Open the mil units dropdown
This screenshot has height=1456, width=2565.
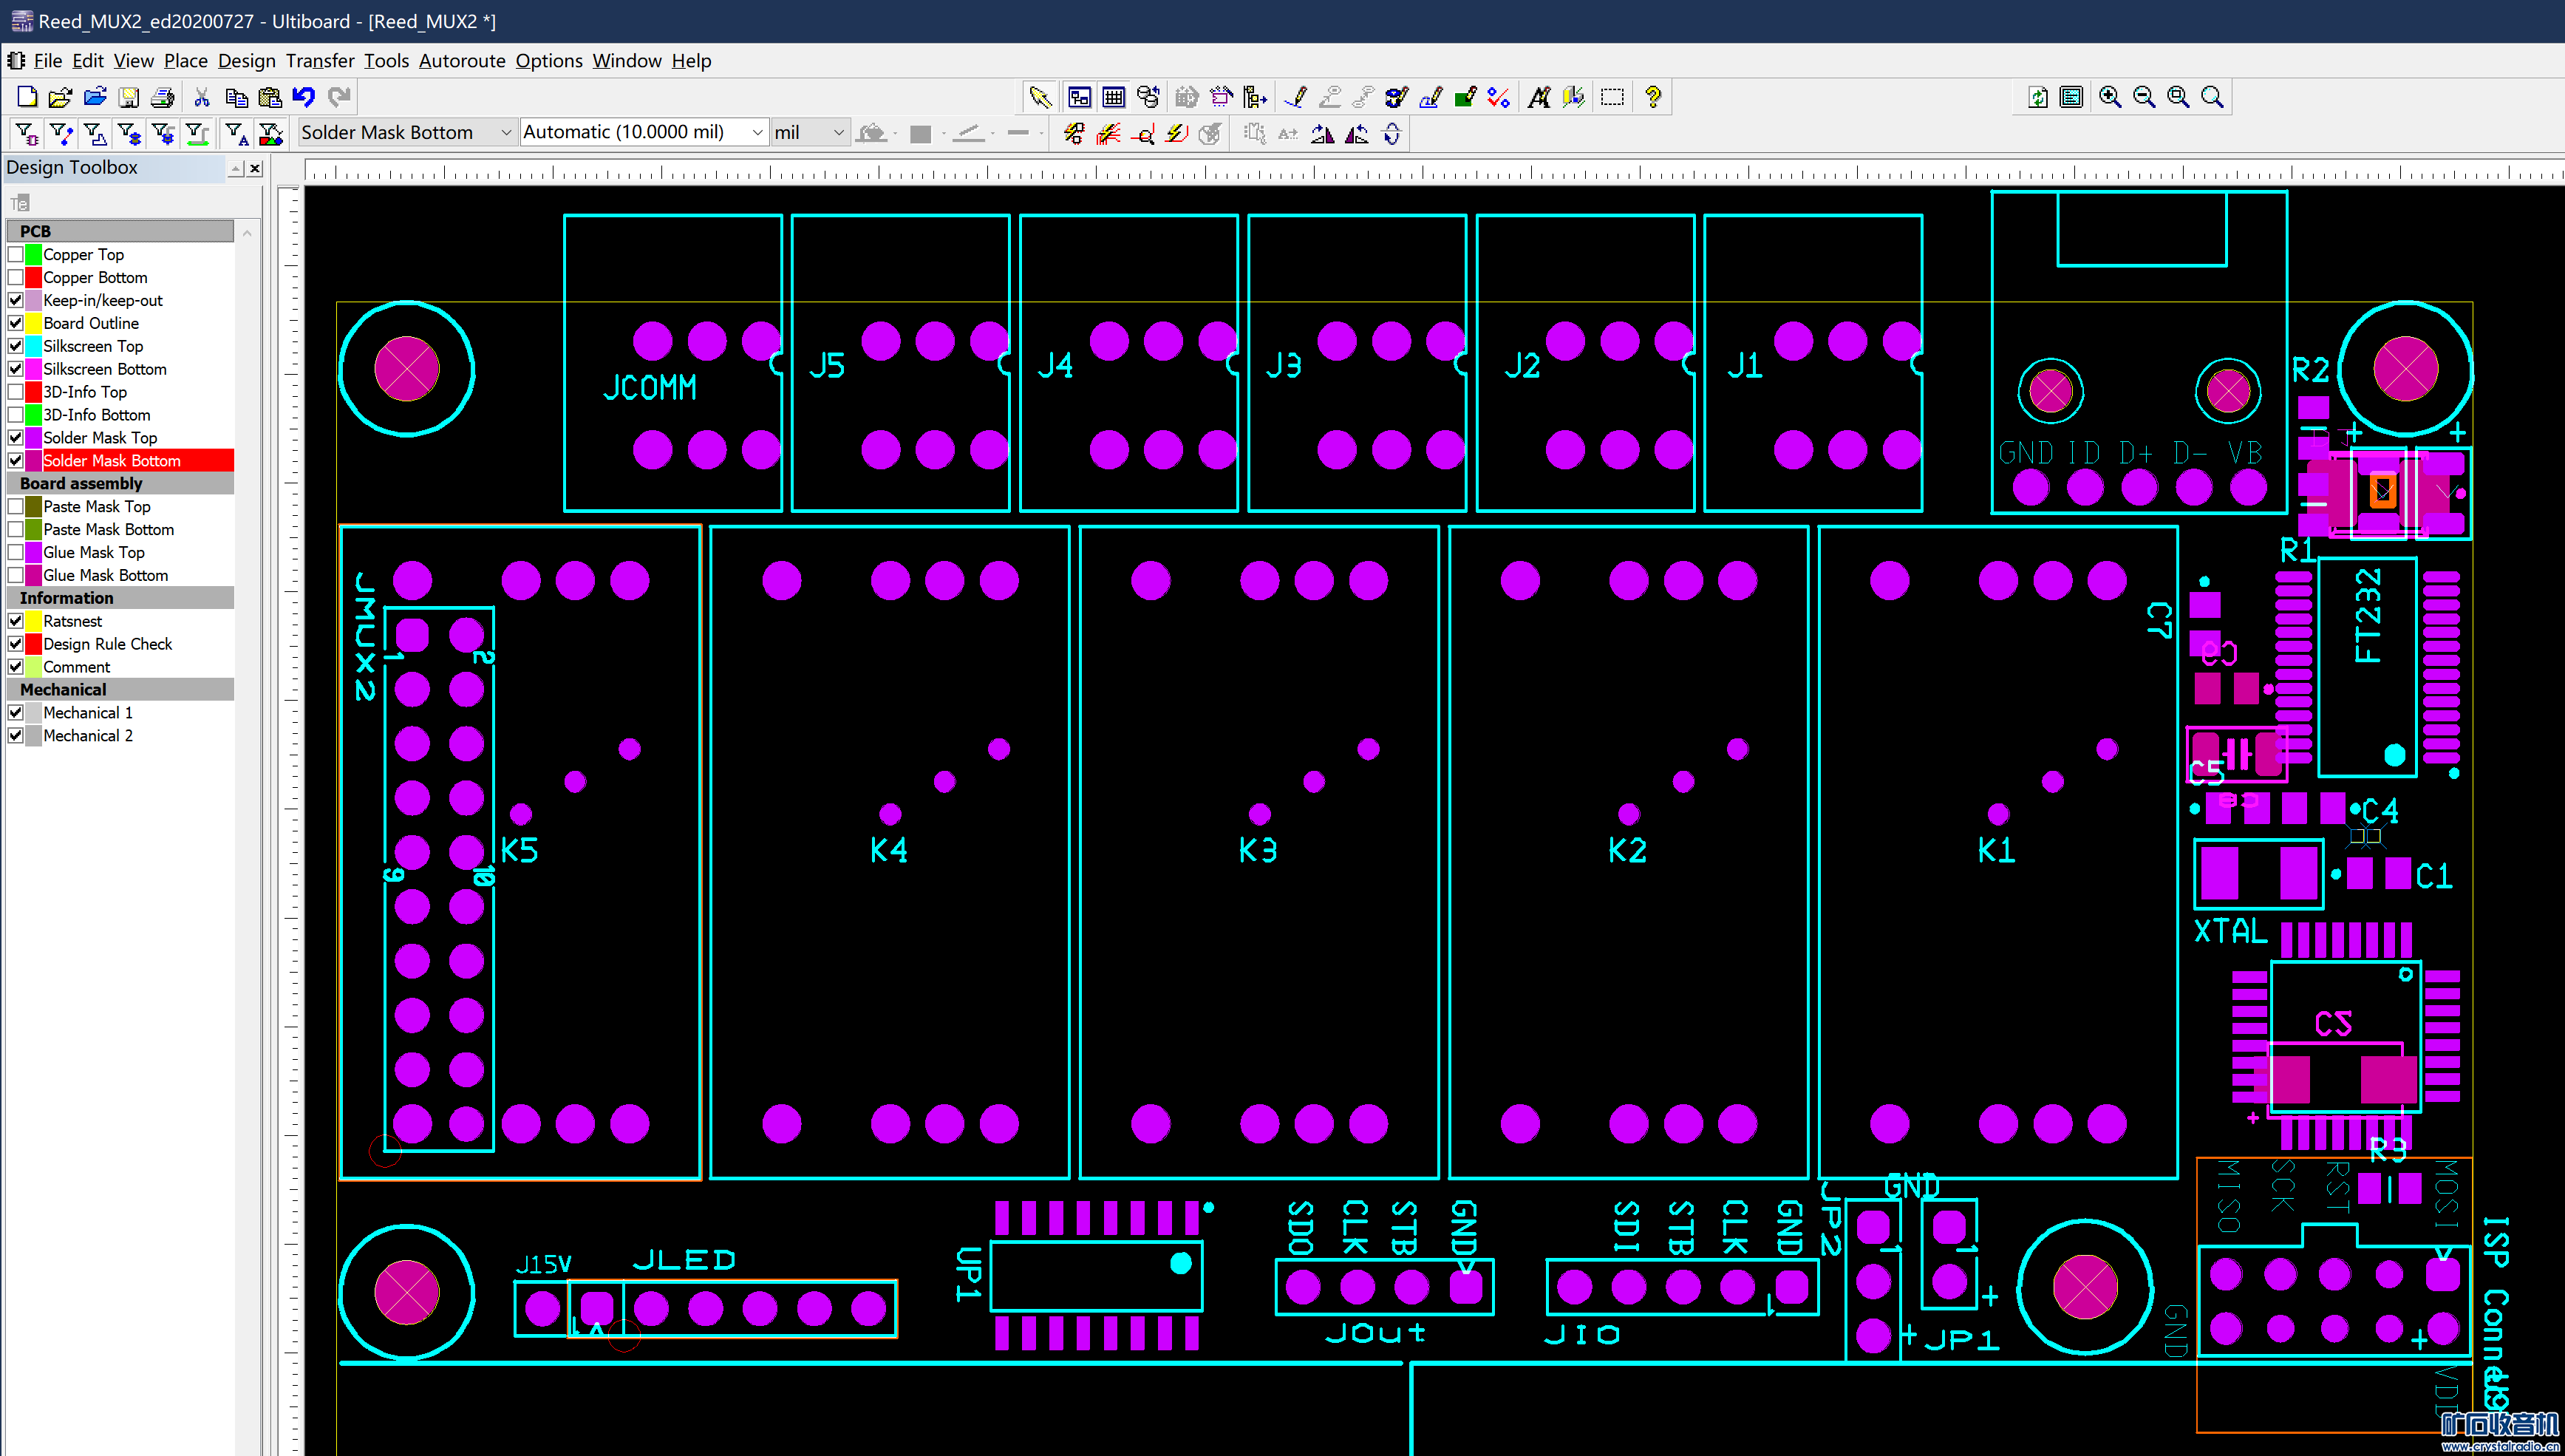[838, 132]
